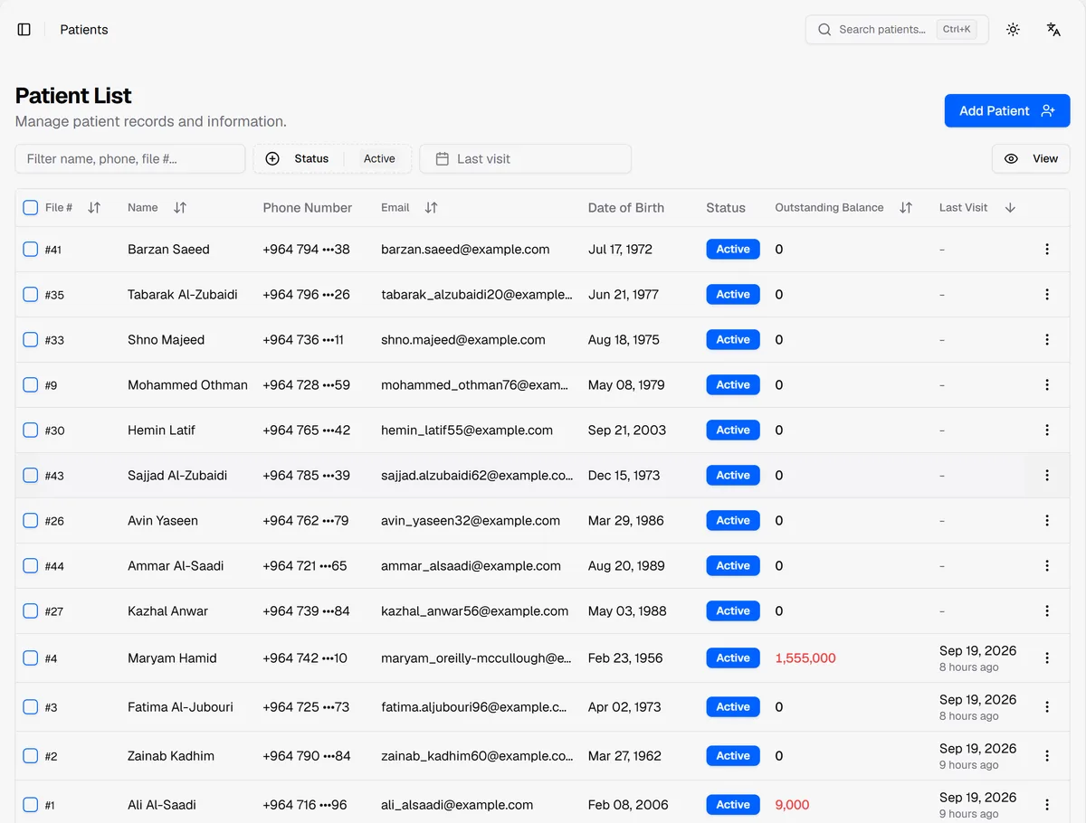Switch theme with the sun icon

pyautogui.click(x=1013, y=30)
